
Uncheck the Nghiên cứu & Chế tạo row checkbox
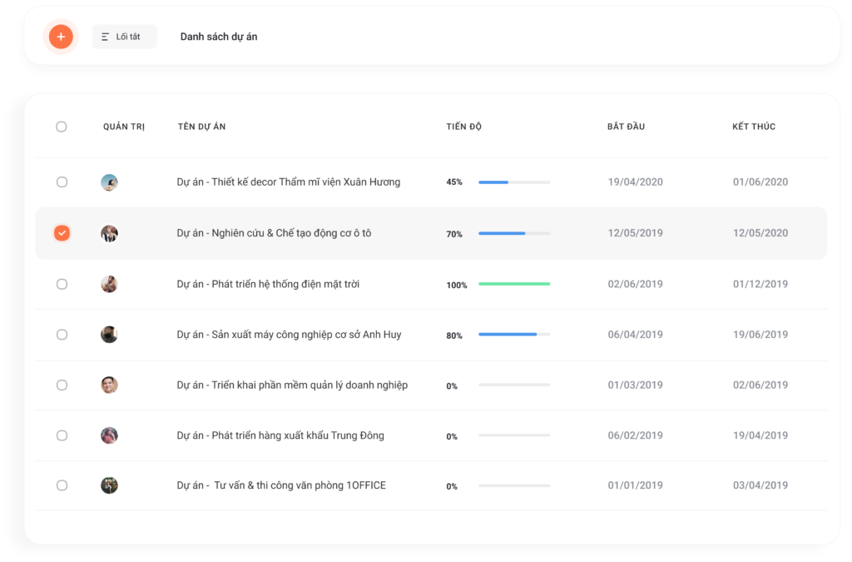tap(62, 233)
